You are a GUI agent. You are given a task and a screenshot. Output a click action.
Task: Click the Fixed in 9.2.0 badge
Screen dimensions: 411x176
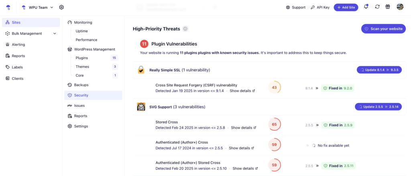[x=338, y=88]
